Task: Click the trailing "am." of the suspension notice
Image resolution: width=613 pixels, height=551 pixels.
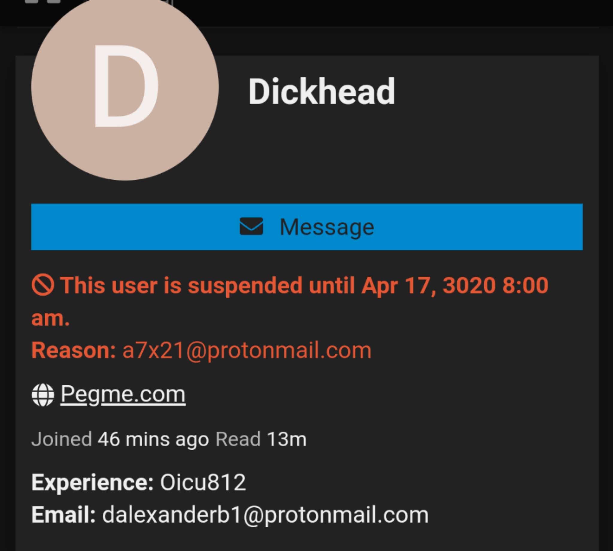Action: (51, 318)
